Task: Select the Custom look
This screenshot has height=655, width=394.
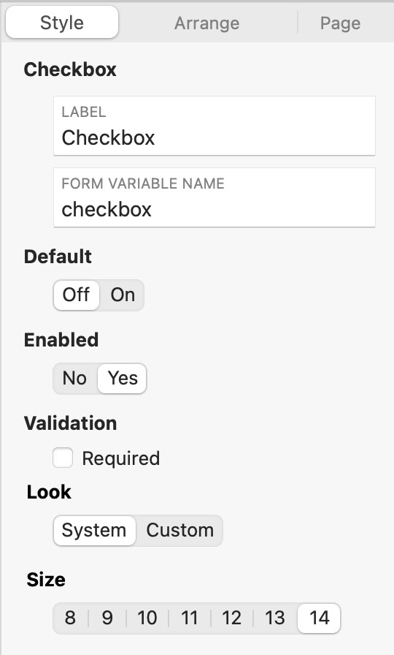Action: pyautogui.click(x=179, y=530)
